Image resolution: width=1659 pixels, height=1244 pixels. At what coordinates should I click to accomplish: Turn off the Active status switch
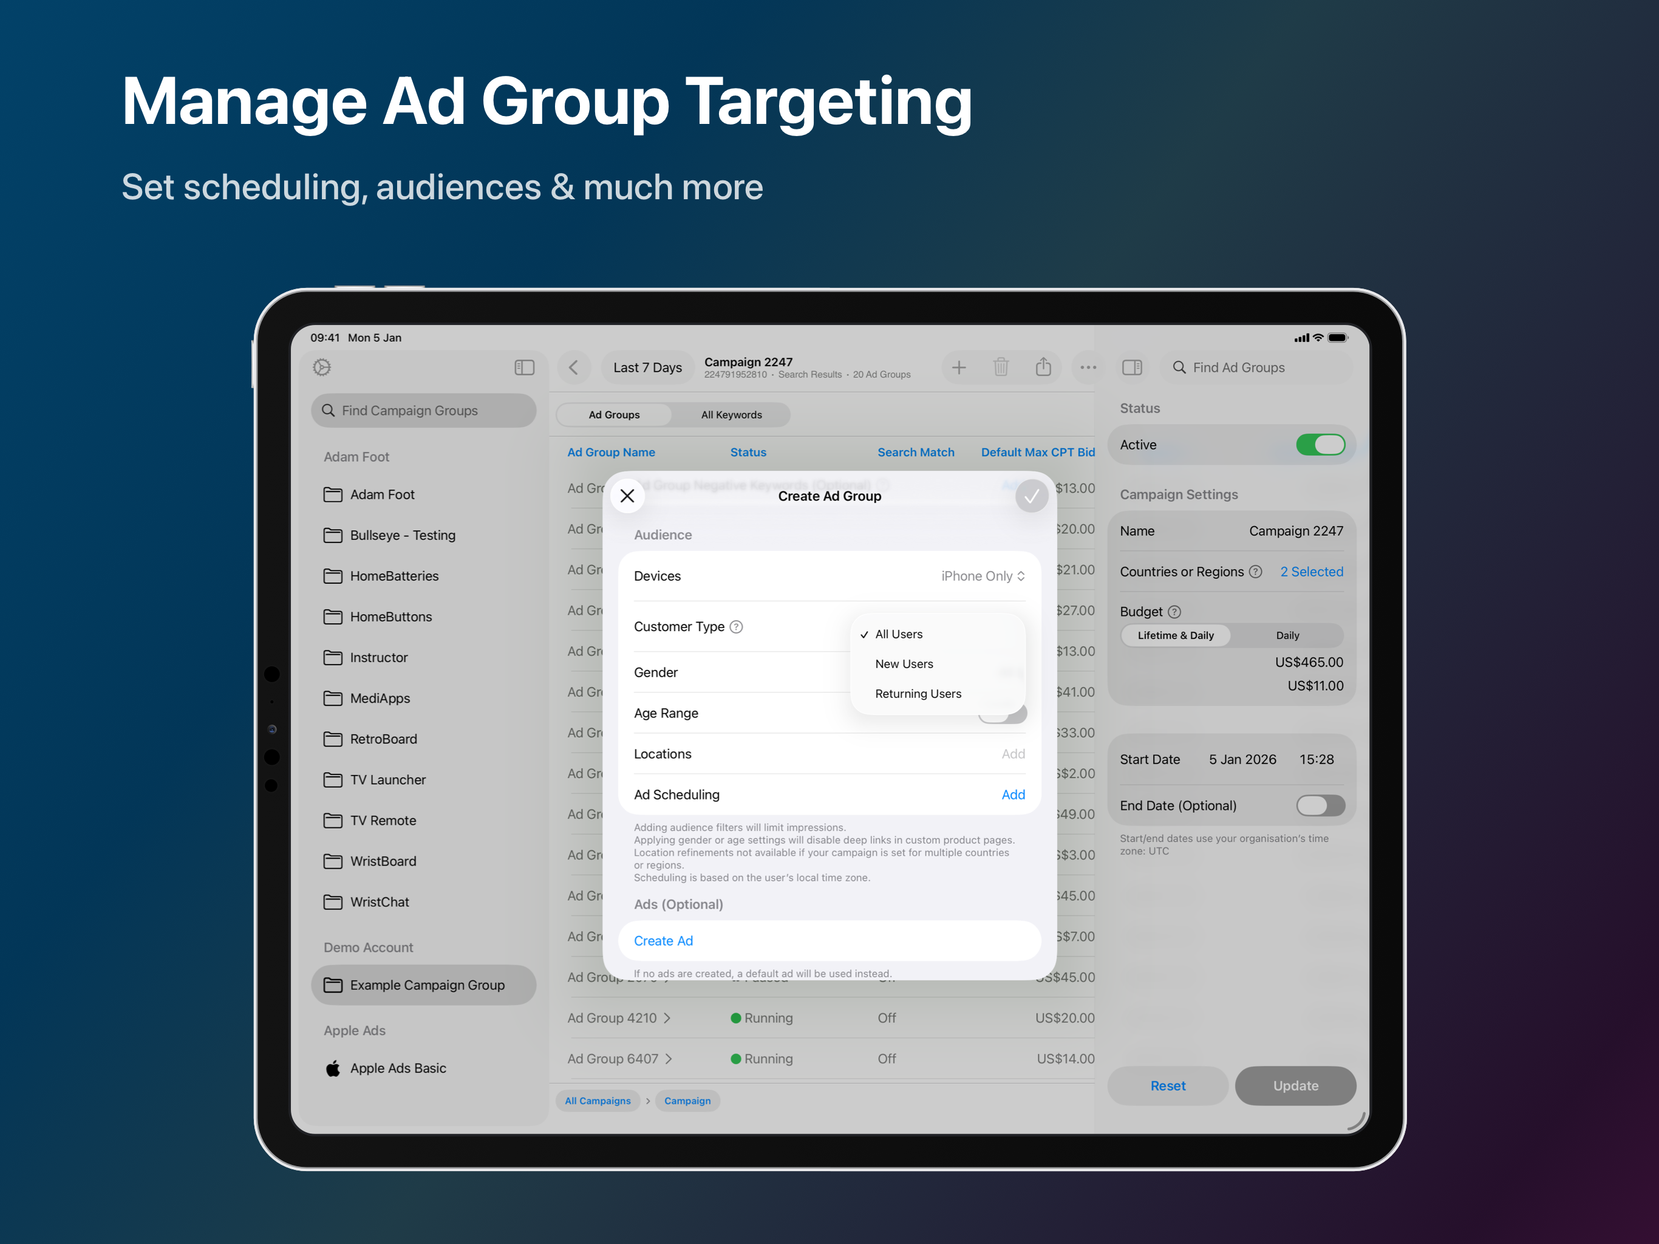pyautogui.click(x=1320, y=445)
